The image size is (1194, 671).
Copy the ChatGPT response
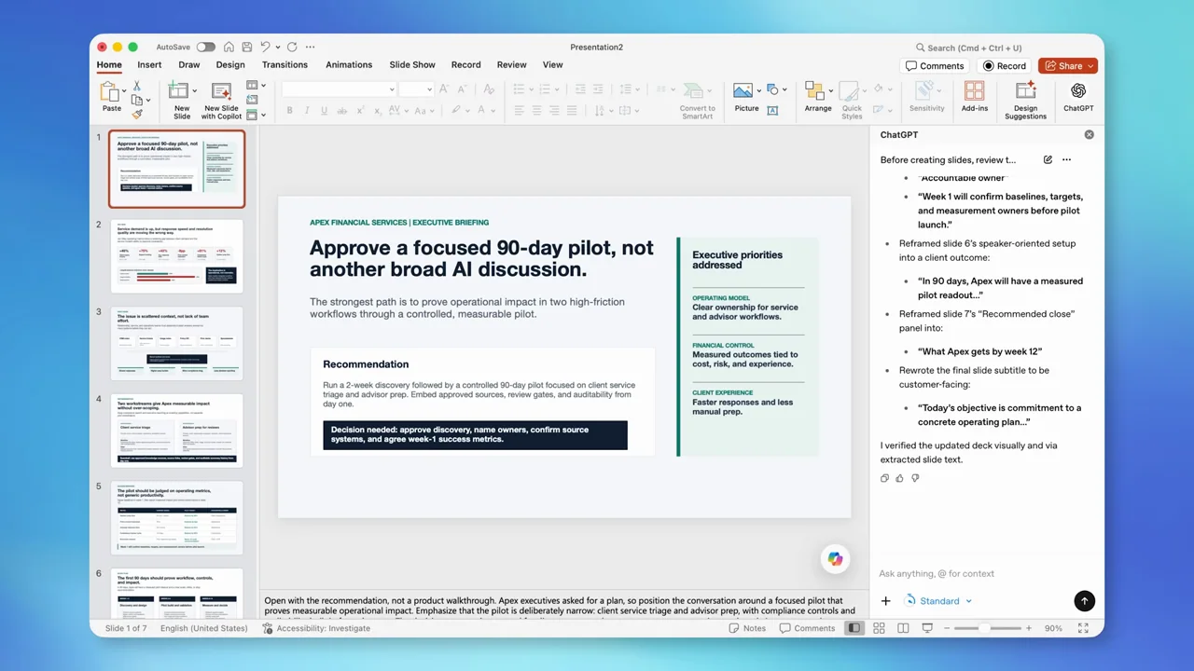(x=884, y=478)
